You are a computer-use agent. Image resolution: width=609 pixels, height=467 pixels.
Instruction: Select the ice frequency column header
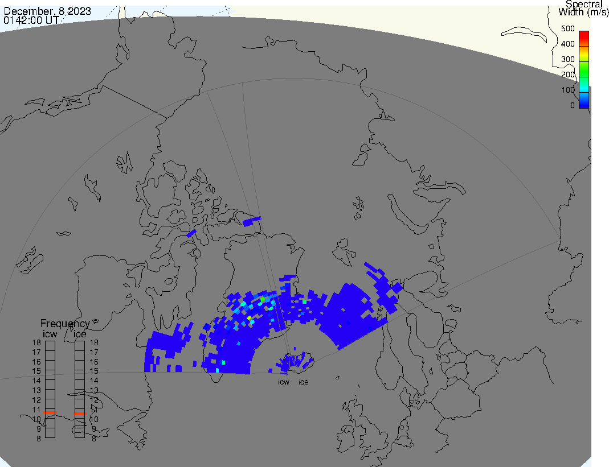tap(79, 334)
